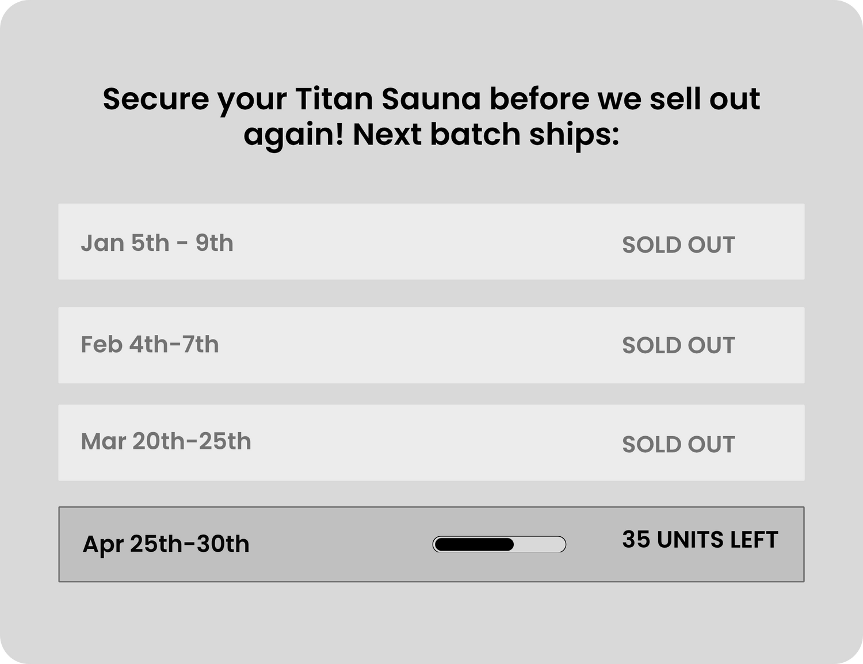The width and height of the screenshot is (863, 664).
Task: Click SOLD OUT for March batch
Action: click(678, 444)
